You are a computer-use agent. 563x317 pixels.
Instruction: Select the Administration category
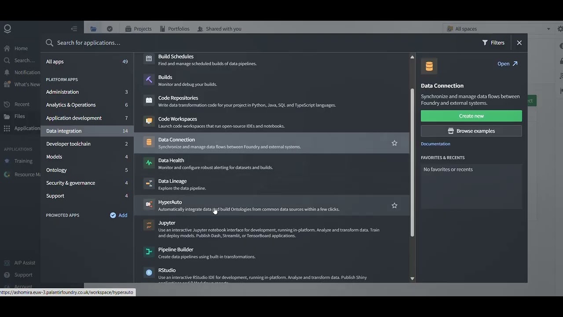(x=87, y=92)
